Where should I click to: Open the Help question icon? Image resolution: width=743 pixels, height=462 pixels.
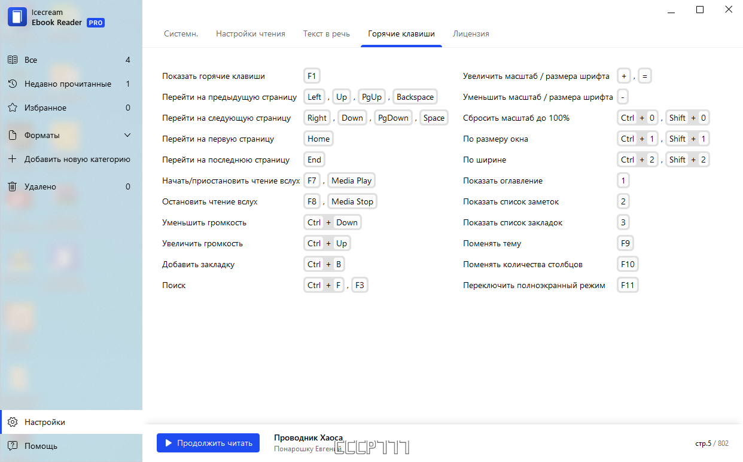[x=12, y=446]
